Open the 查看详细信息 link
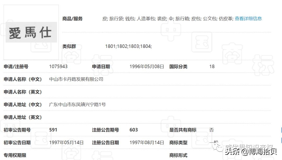The image size is (282, 160). point(248,19)
